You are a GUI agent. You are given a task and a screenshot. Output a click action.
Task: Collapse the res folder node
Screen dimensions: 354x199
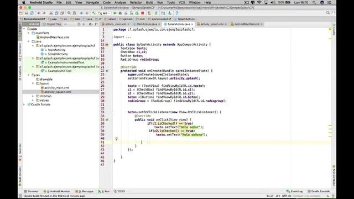click(29, 75)
